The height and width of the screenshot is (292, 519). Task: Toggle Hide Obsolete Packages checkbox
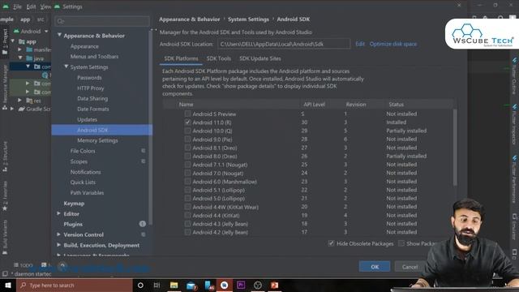point(331,243)
